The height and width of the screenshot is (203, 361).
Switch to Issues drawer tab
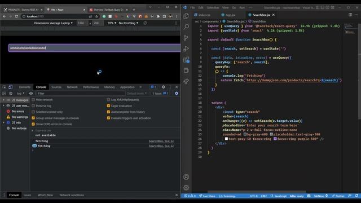point(27,195)
